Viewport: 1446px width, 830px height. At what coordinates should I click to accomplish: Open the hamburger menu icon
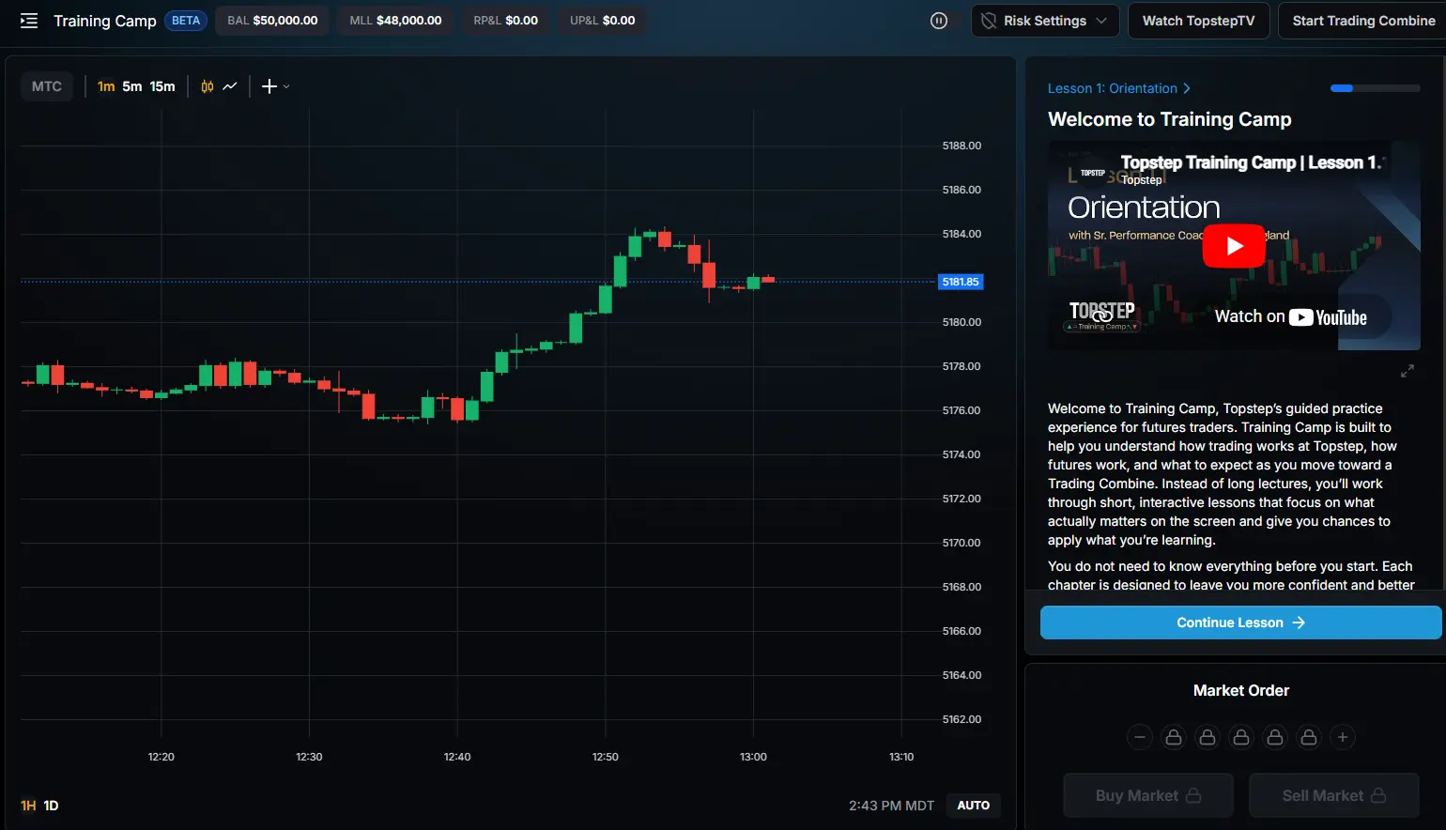28,21
